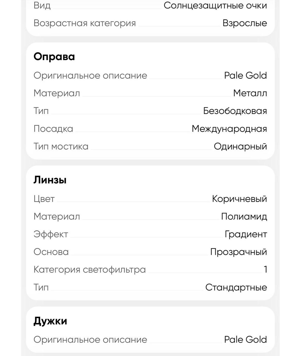Click Pale Gold in the Дужки section
The width and height of the screenshot is (301, 356).
(x=245, y=340)
